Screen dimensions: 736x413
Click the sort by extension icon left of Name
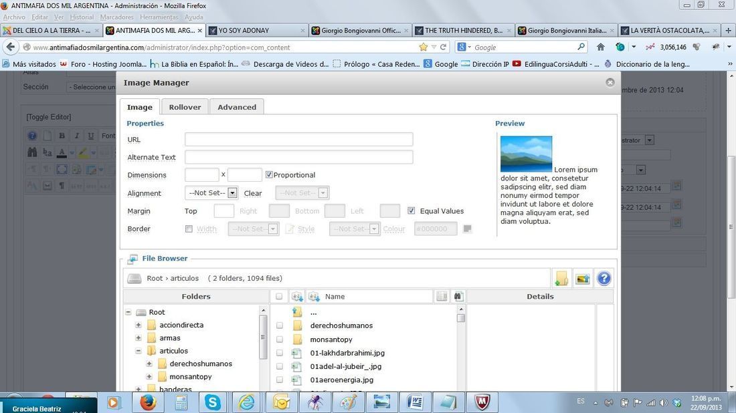pos(296,296)
